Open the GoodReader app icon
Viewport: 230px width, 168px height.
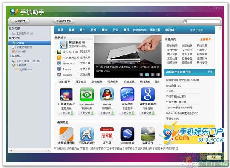pyautogui.click(x=86, y=94)
